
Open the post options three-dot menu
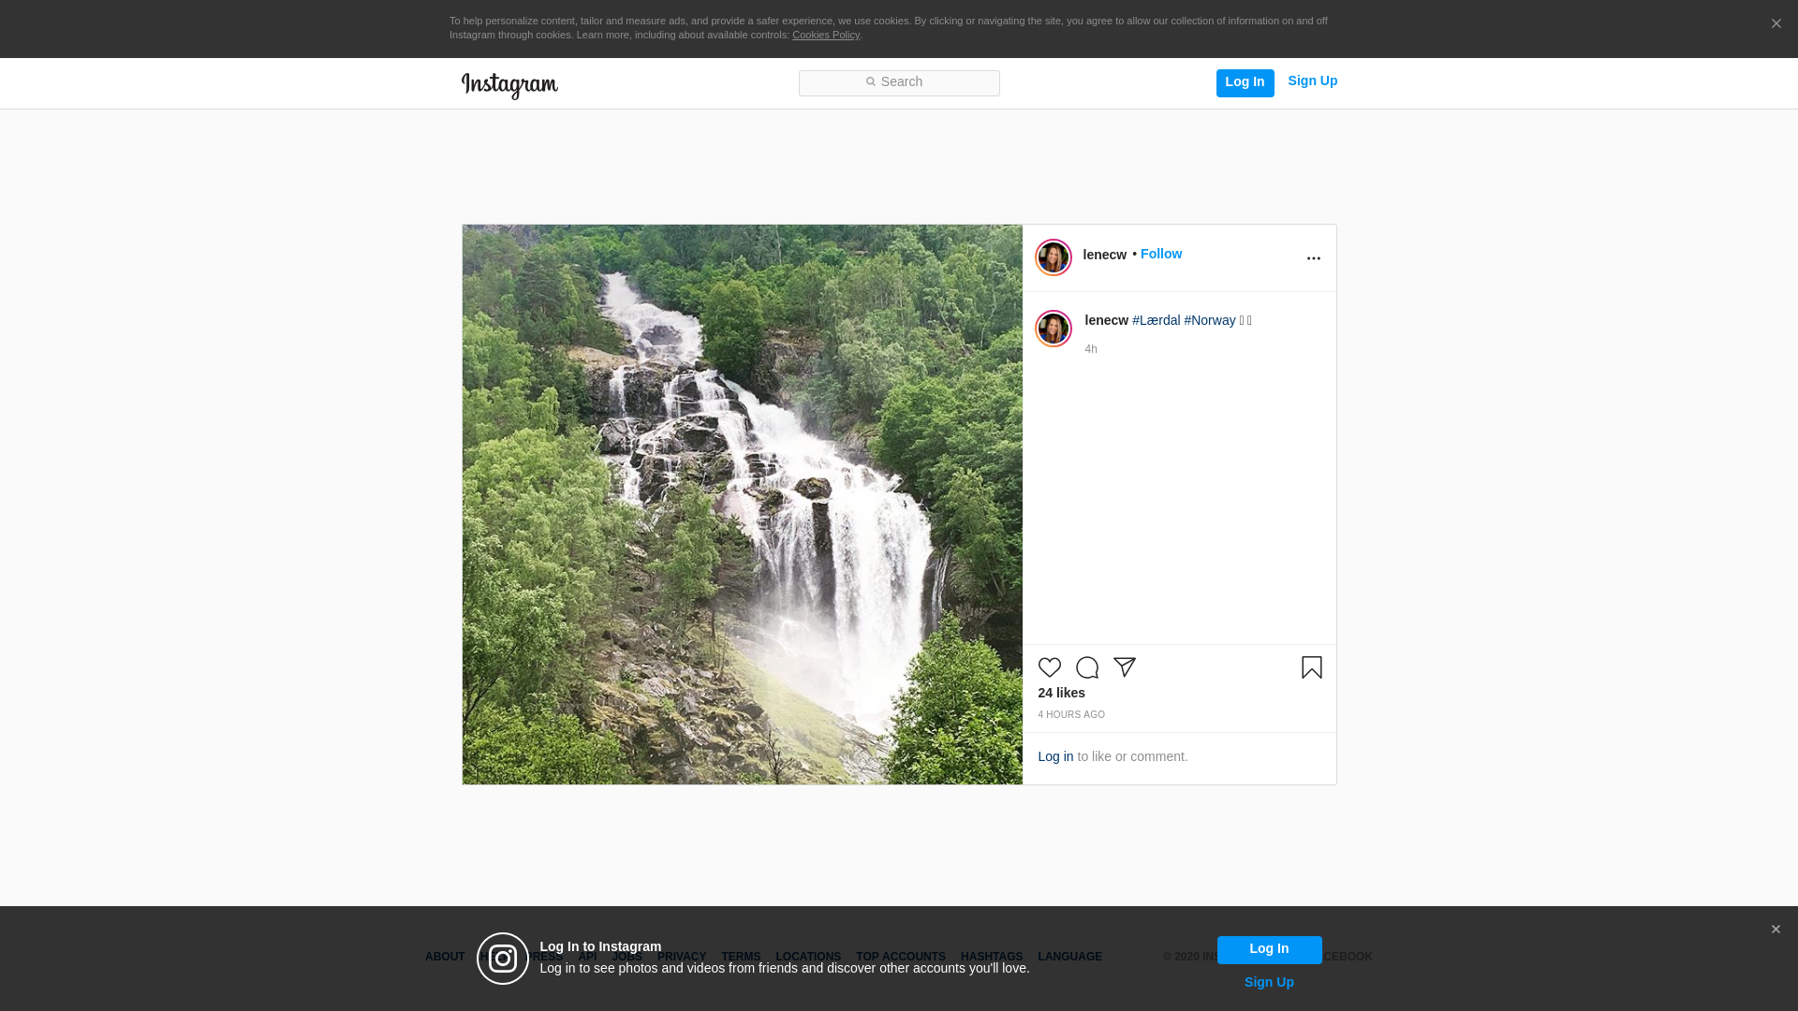(1313, 258)
